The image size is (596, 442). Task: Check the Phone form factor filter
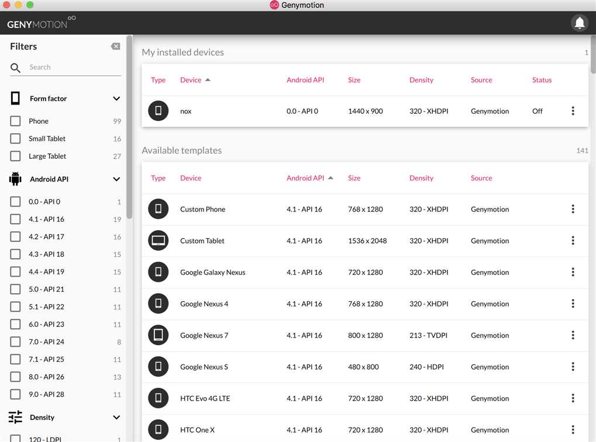click(15, 121)
